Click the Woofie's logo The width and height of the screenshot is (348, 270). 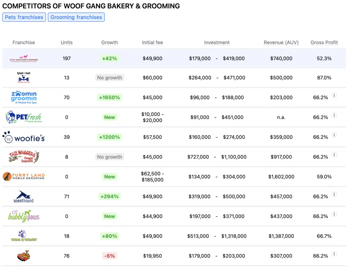pyautogui.click(x=23, y=137)
